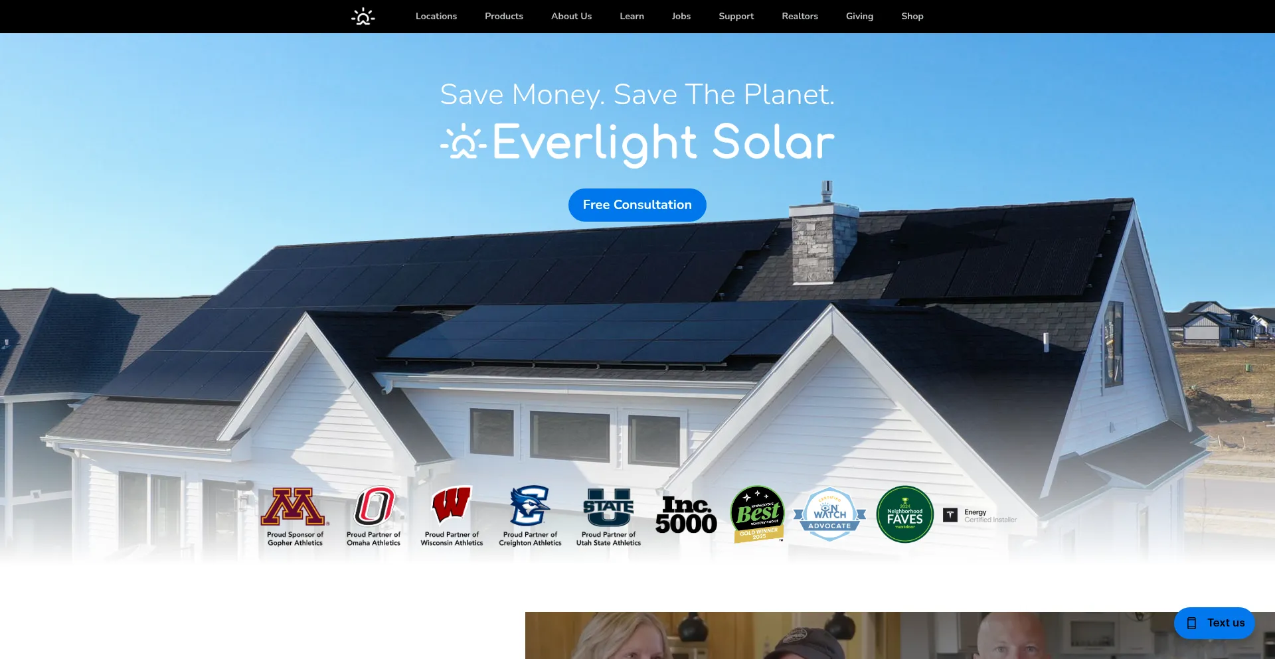
Task: Click the Everlight sun logo in navbar
Action: 363,16
